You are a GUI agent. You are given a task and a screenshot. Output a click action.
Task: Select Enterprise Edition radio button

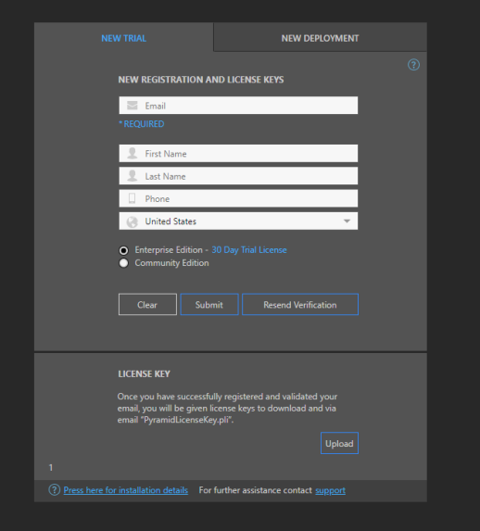(x=123, y=250)
